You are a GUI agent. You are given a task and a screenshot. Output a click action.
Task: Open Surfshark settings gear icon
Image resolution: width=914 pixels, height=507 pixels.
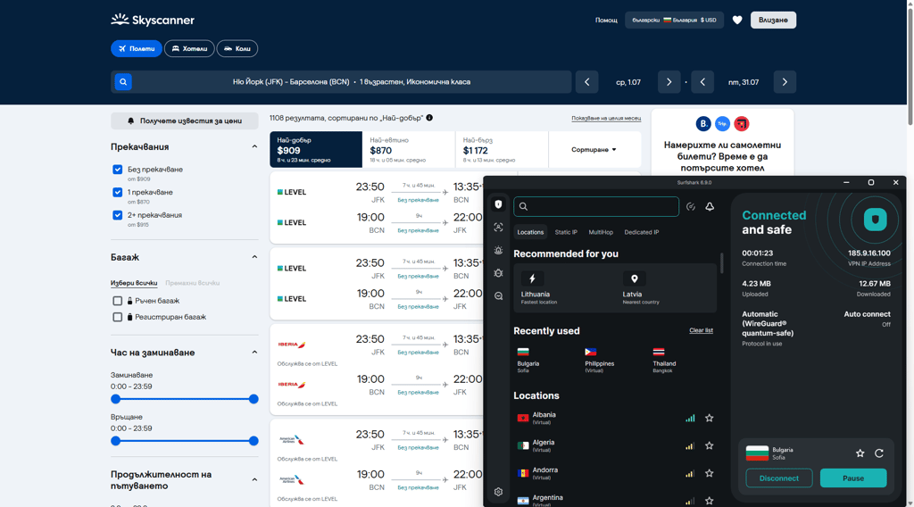click(x=498, y=492)
